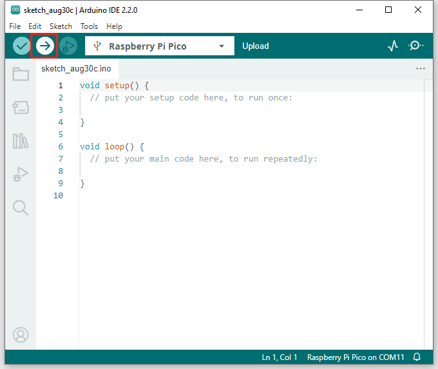Open the Serial Plotter

[393, 46]
